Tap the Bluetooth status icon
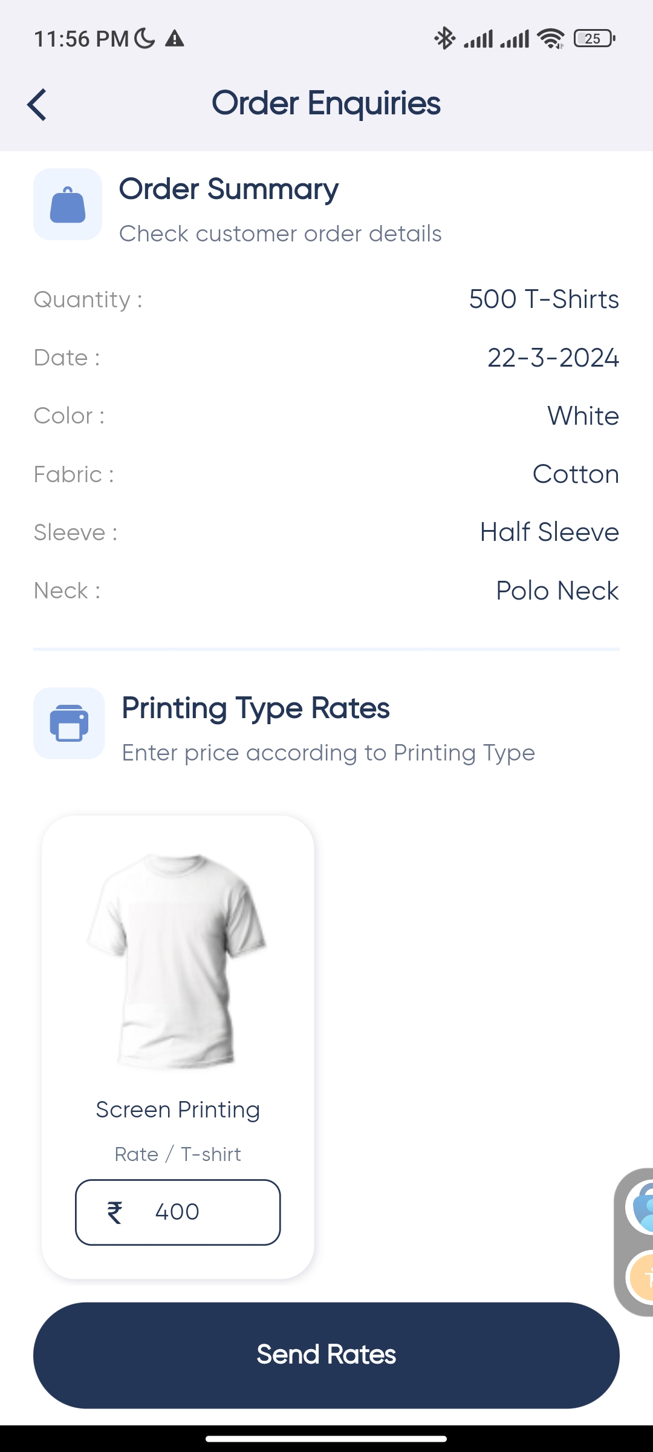The width and height of the screenshot is (653, 1452). tap(444, 39)
